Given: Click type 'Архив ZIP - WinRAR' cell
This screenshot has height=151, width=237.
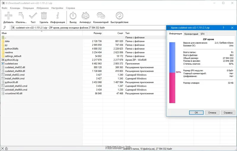Looking at the screenshot, I should pos(136,60).
